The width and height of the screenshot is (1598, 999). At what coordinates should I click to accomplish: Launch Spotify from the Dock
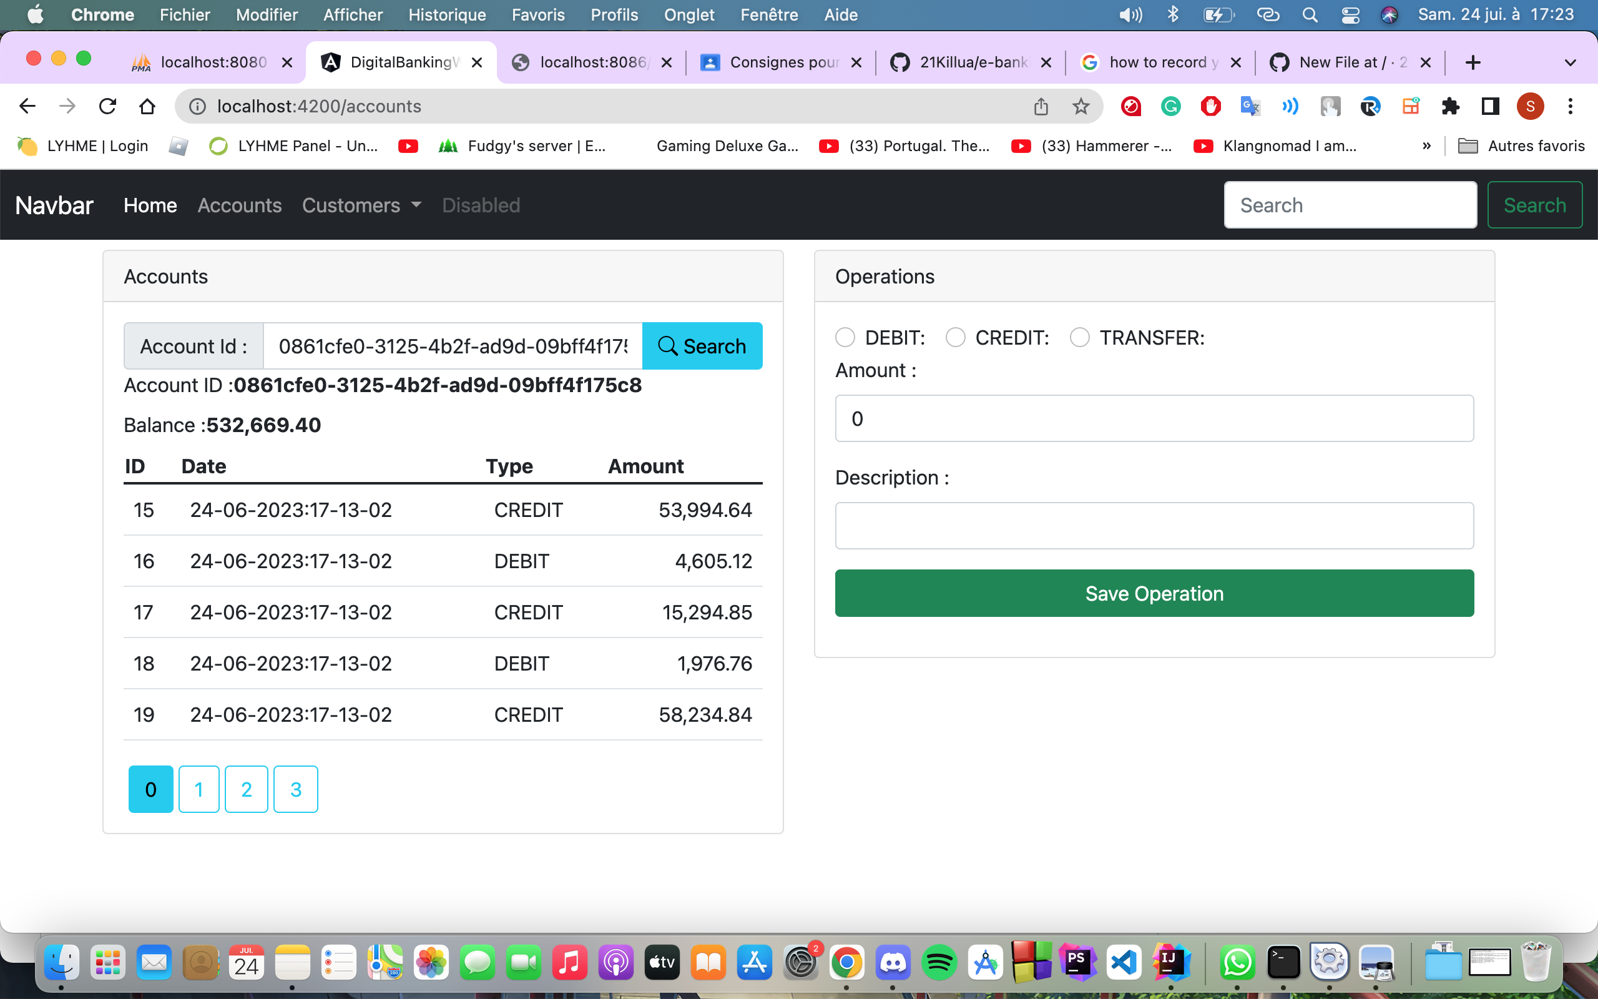click(941, 962)
